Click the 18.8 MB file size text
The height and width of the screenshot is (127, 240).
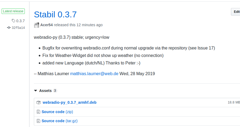tap(234, 102)
